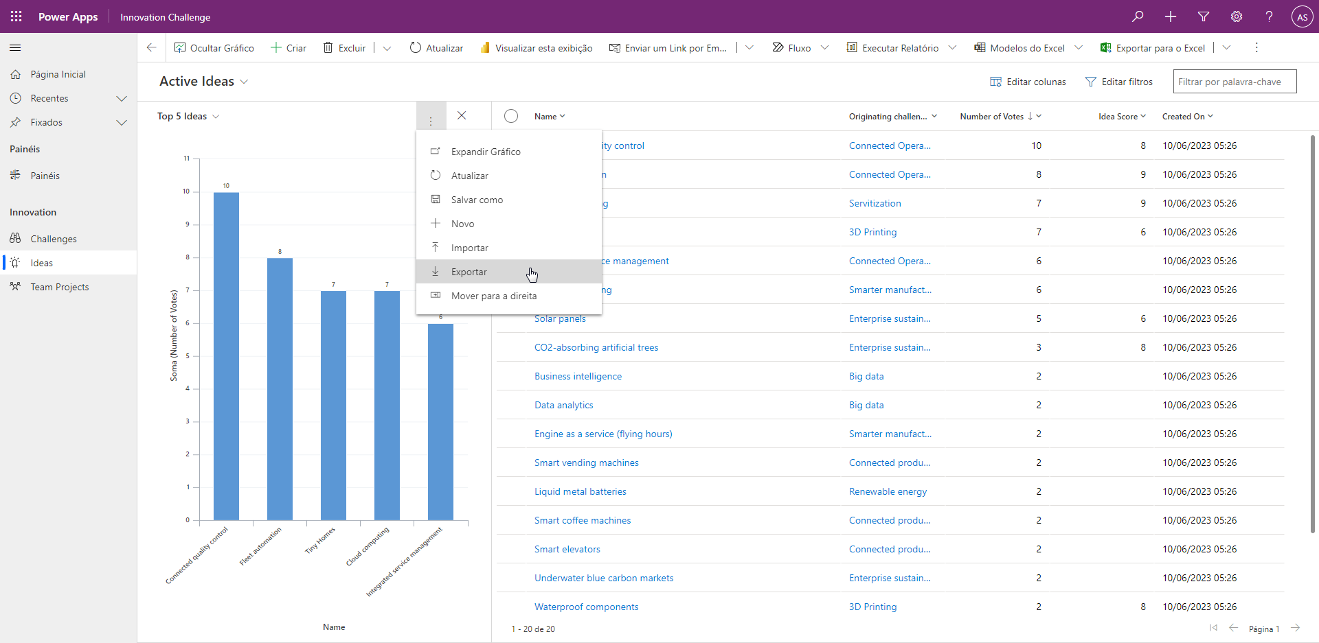Image resolution: width=1319 pixels, height=643 pixels.
Task: Close the chart pane with X
Action: click(x=462, y=116)
